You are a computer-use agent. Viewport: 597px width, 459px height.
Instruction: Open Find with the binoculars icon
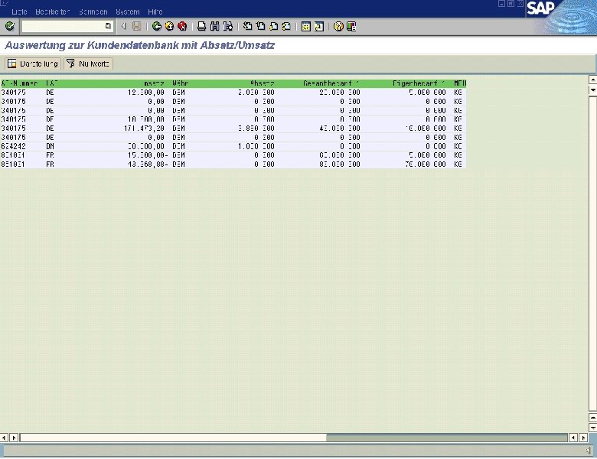215,26
